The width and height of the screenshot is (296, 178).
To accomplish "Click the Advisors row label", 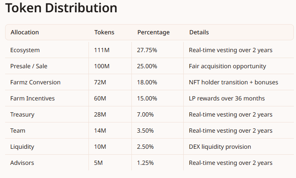I will click(x=22, y=163).
